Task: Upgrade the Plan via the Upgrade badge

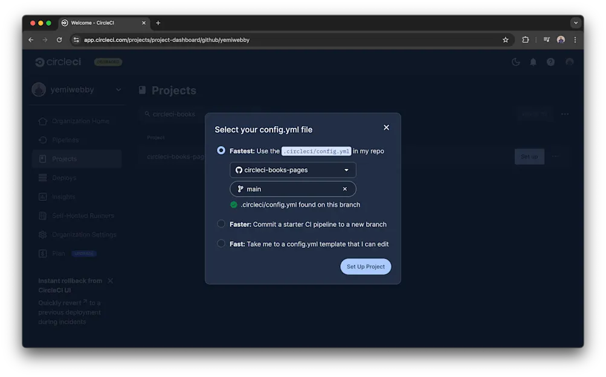Action: click(84, 253)
